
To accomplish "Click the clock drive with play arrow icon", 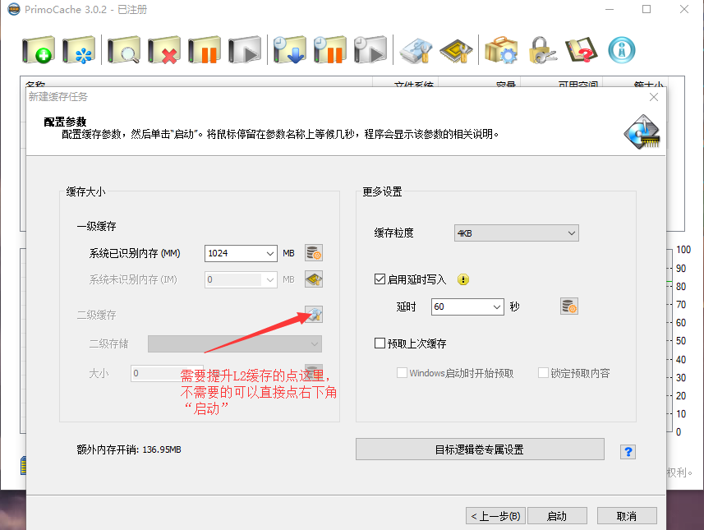I will 370,50.
